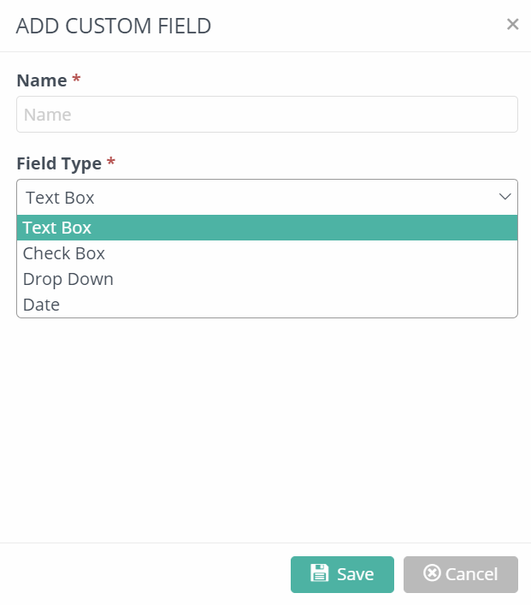Click the blank dialog body below the list
531x605 pixels.
265,428
